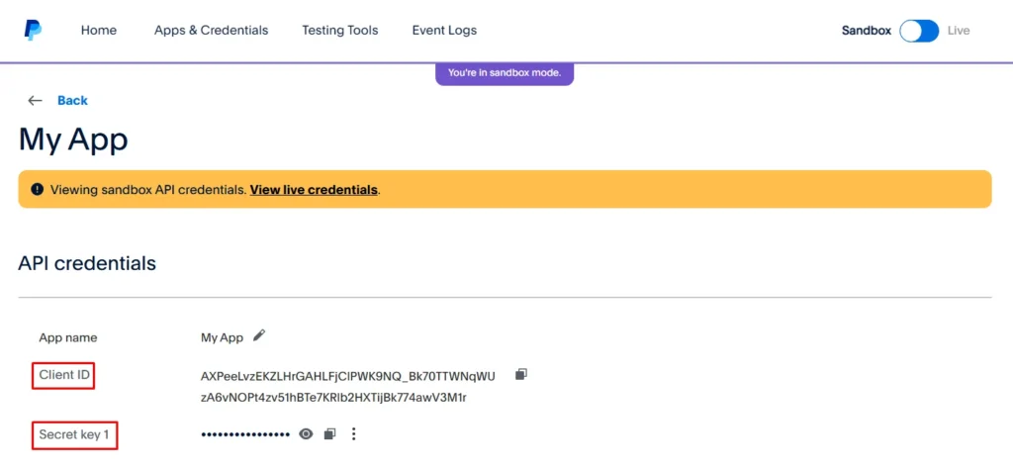Click the masked Secret key 1 value
This screenshot has width=1013, height=469.
coord(245,434)
